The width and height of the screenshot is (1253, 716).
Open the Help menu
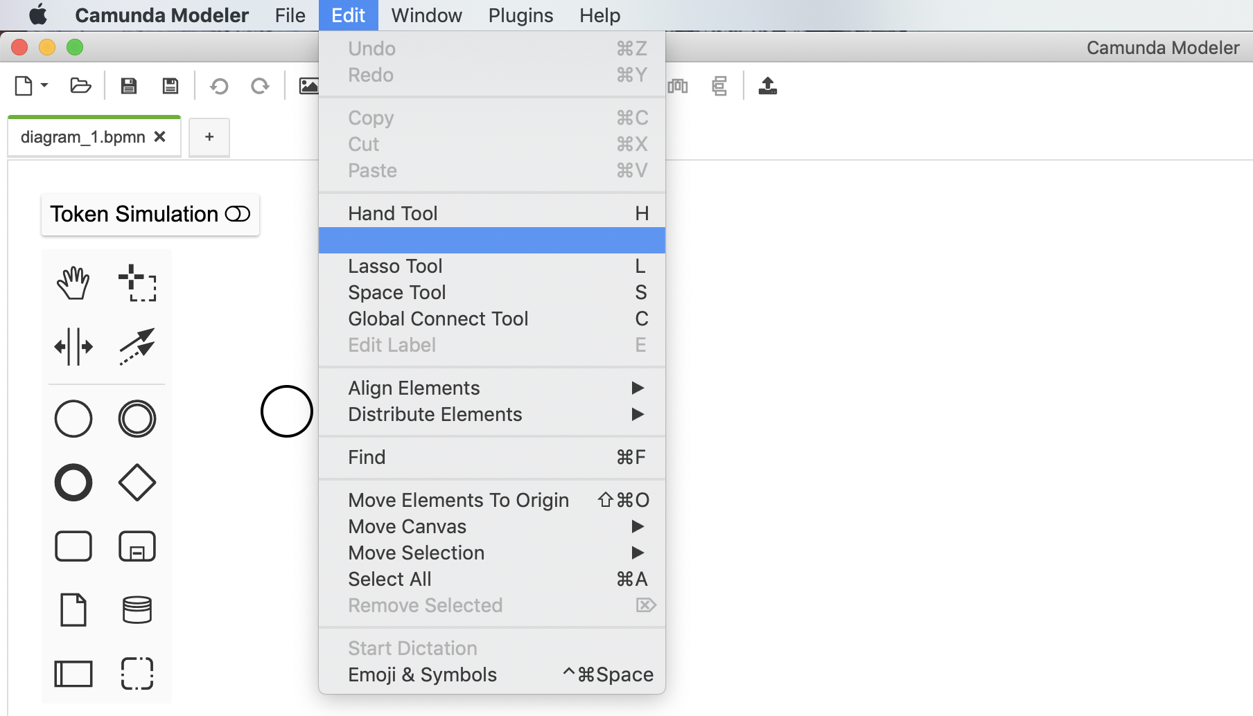[599, 15]
